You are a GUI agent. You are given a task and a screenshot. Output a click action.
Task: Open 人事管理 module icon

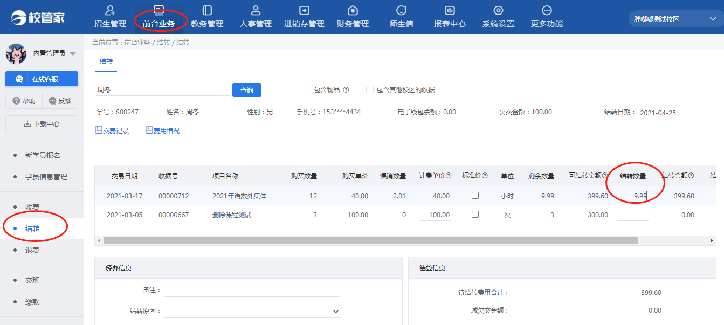point(256,10)
